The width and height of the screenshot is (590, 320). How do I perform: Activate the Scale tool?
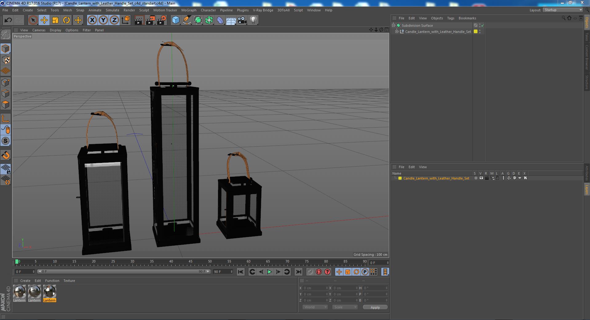pos(55,20)
